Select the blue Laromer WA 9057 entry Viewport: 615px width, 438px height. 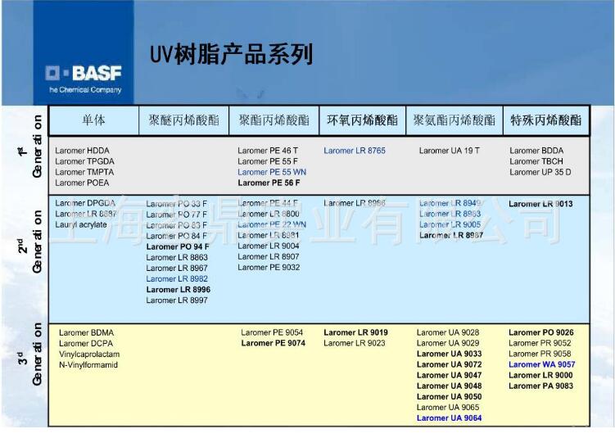[x=542, y=364]
